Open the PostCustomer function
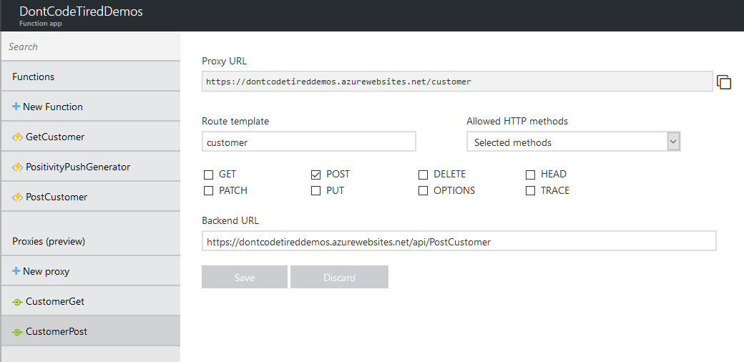 point(91,197)
